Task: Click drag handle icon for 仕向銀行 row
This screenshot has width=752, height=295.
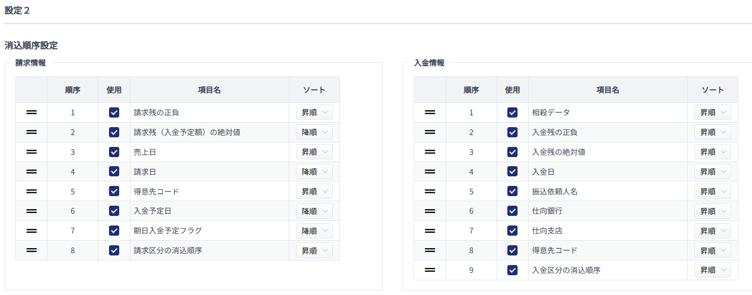Action: click(x=430, y=211)
